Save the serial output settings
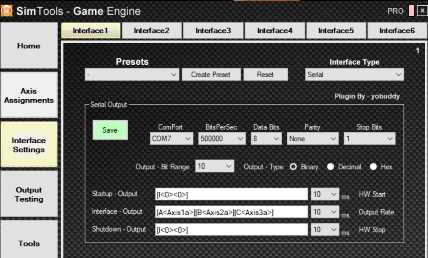The height and width of the screenshot is (258, 428). (110, 130)
